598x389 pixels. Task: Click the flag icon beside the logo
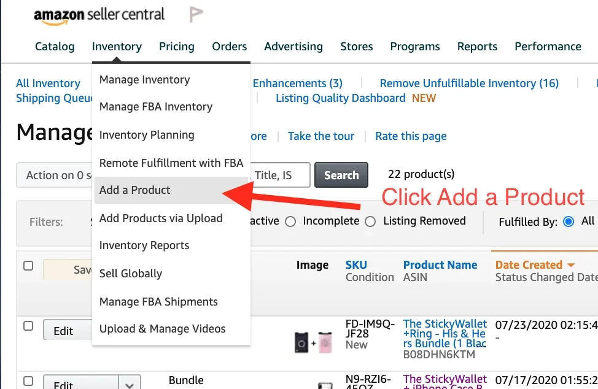click(x=196, y=15)
